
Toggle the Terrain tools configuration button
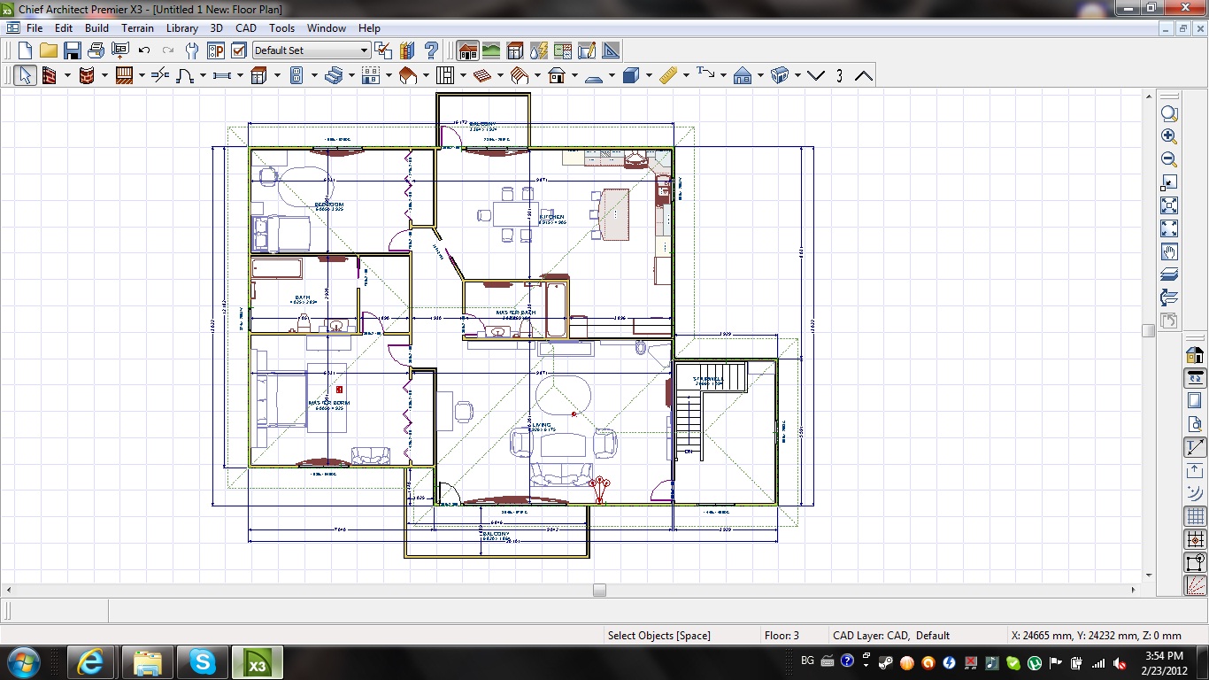point(490,50)
